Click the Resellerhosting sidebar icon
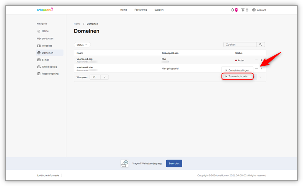This screenshot has height=186, width=303. pos(39,74)
